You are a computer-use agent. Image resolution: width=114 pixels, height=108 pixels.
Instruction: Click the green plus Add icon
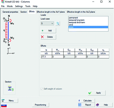[42, 31]
